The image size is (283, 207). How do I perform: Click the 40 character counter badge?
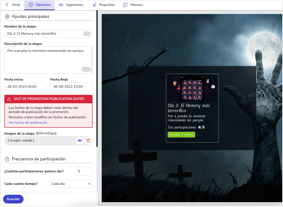click(x=87, y=34)
